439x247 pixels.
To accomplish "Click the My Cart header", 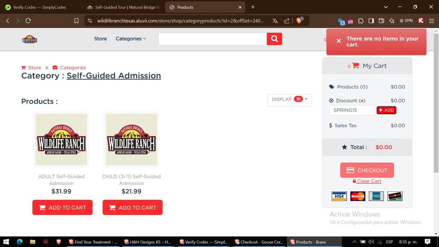I will [x=367, y=66].
